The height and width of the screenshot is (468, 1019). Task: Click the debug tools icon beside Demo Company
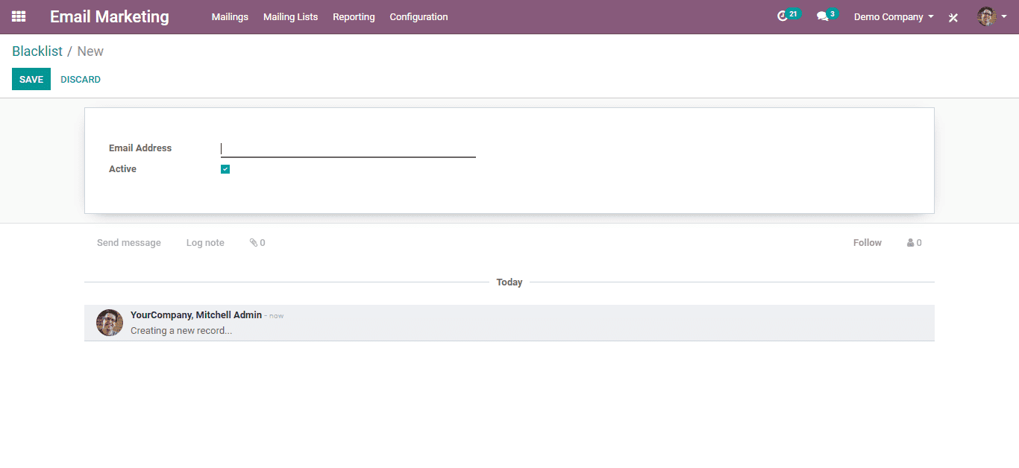pos(953,17)
